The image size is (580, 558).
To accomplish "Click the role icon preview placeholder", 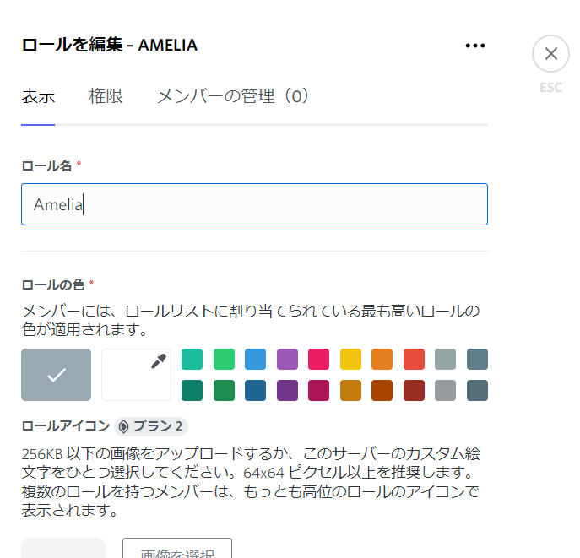I will (63, 548).
